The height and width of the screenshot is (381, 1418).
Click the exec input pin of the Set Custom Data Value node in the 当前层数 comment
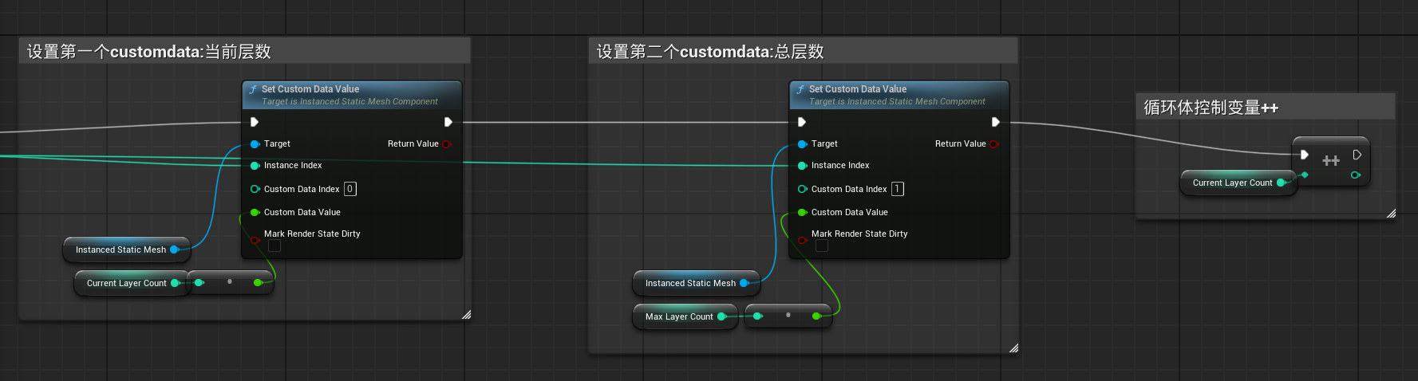tap(255, 122)
